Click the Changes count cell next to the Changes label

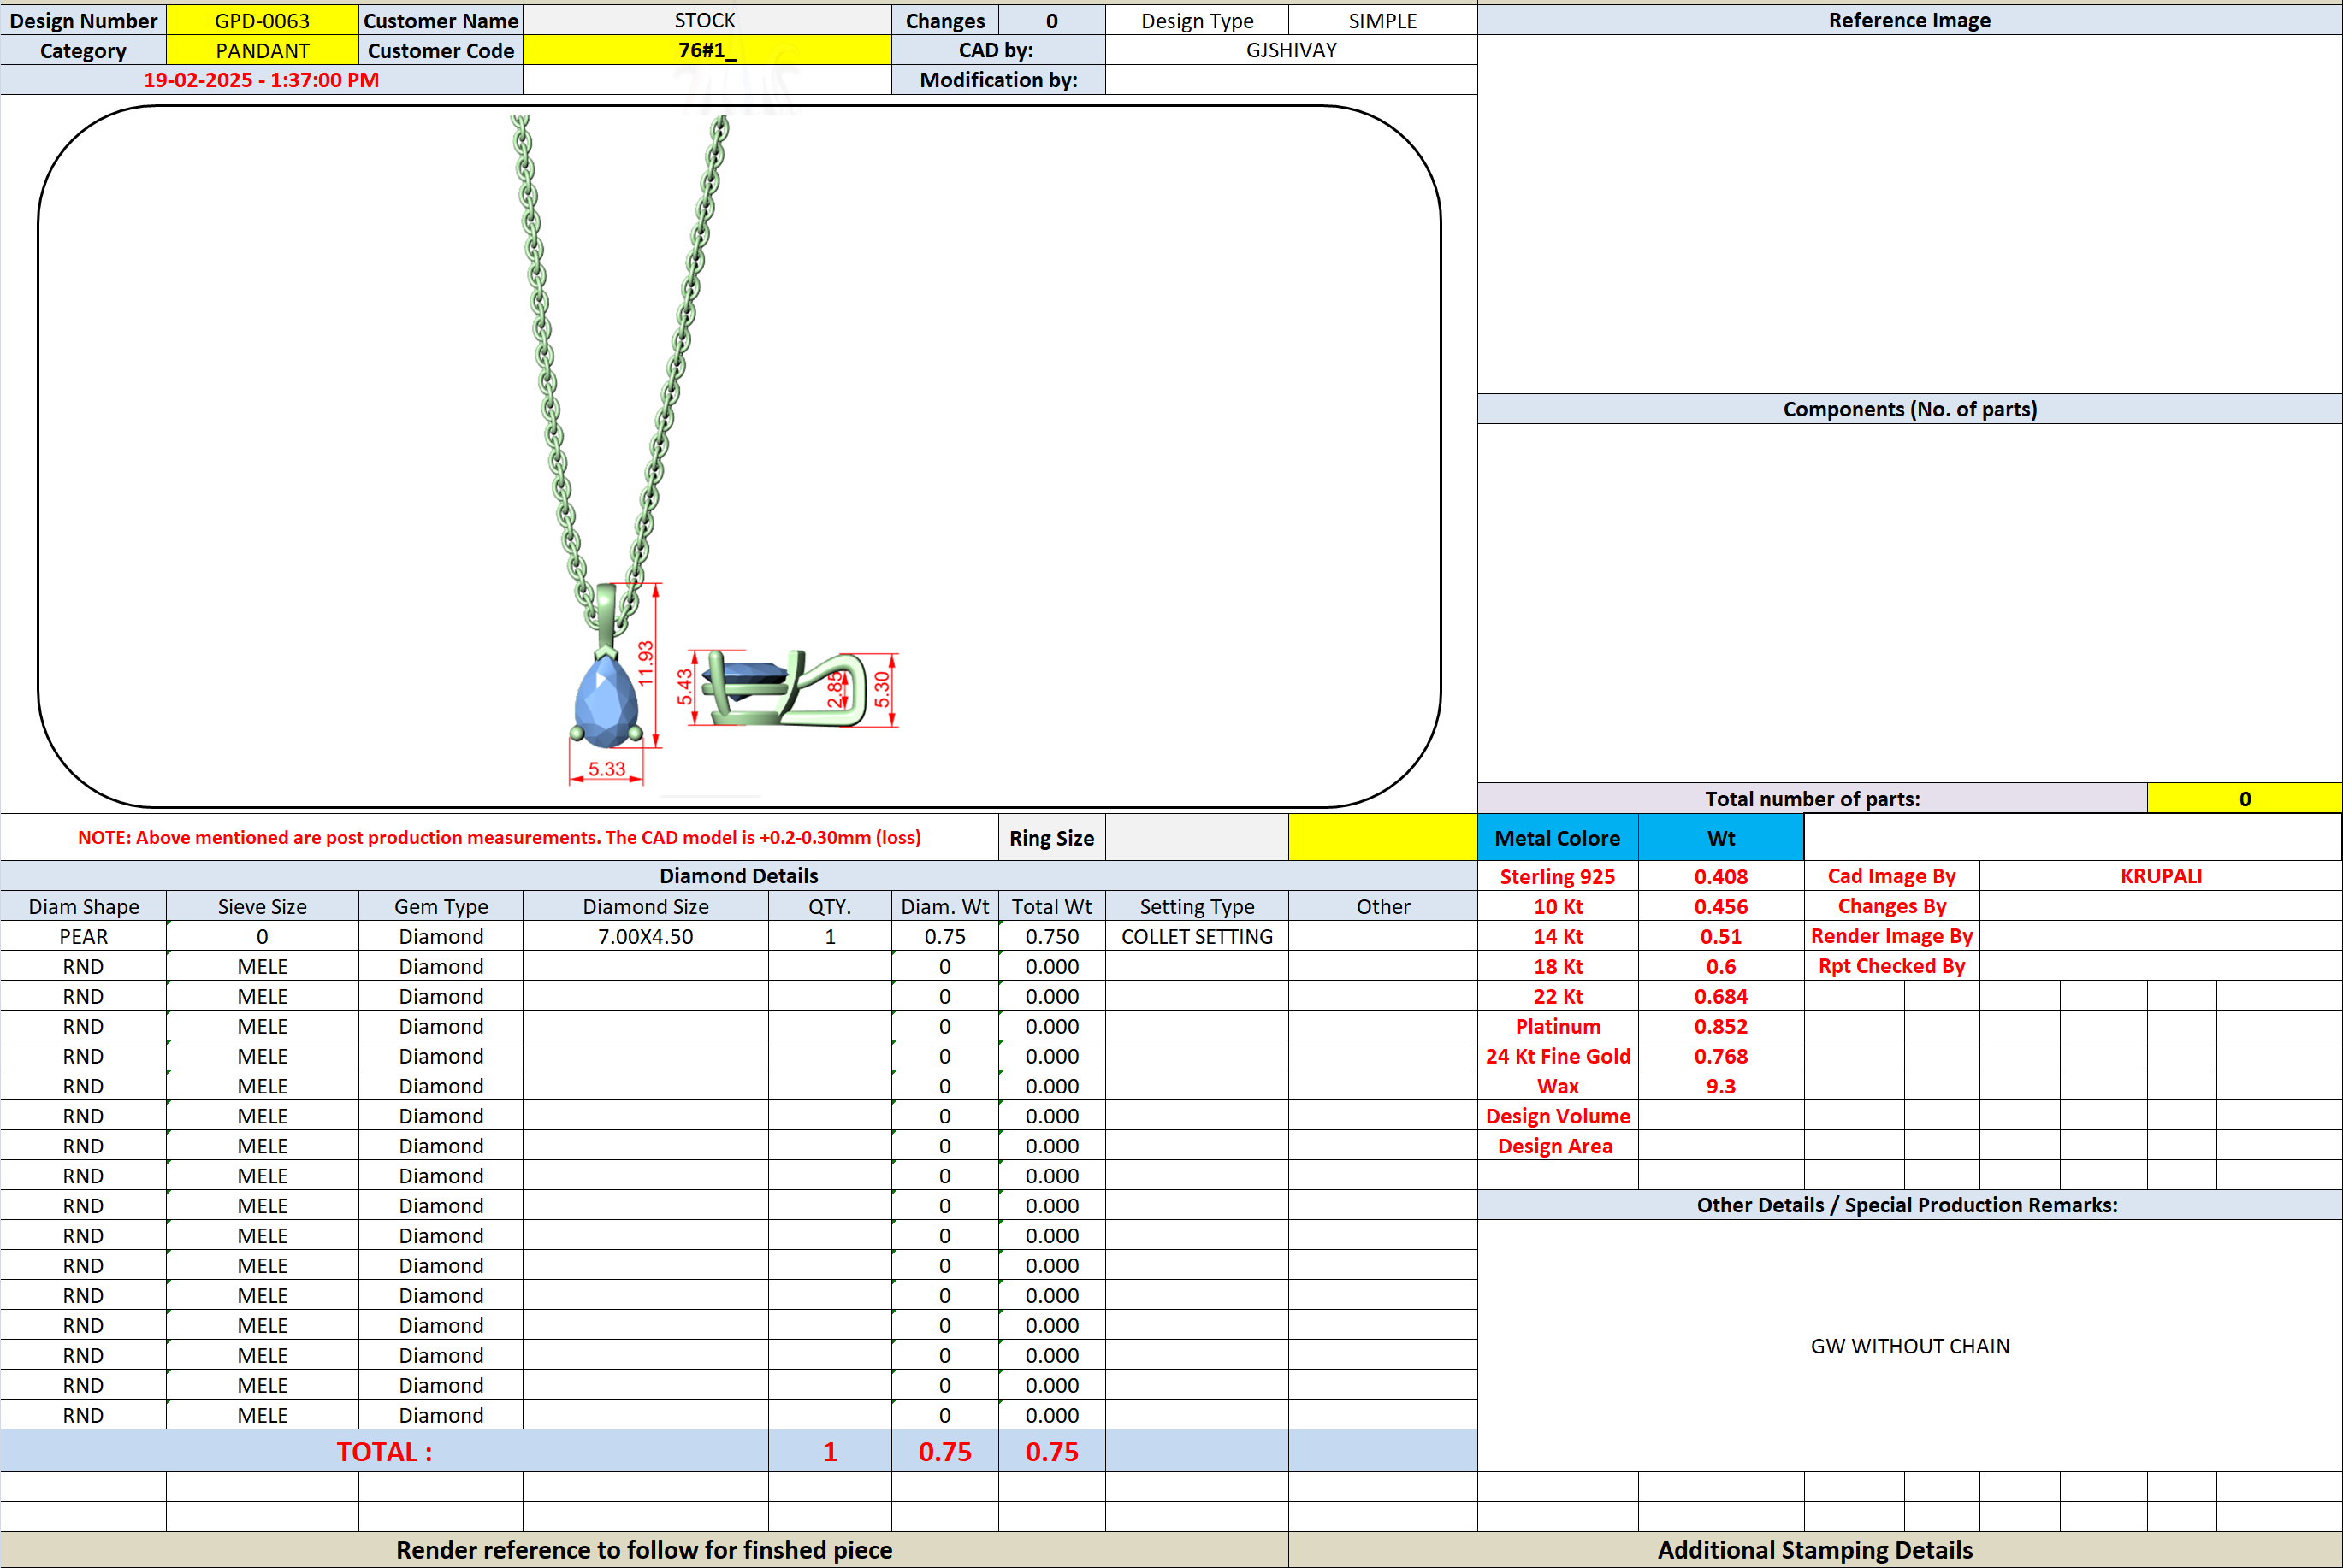pos(1051,20)
